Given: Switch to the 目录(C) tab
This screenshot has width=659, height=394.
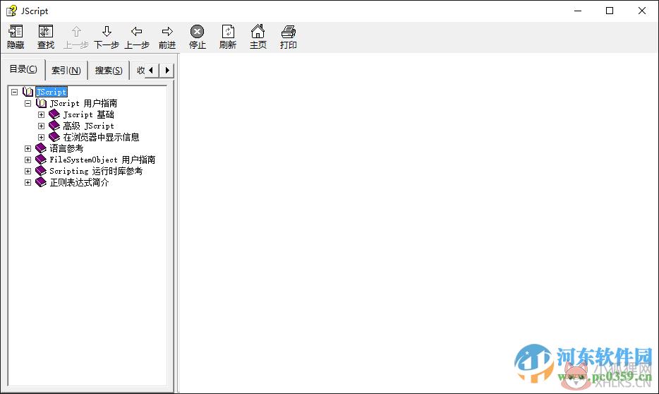Looking at the screenshot, I should [23, 69].
